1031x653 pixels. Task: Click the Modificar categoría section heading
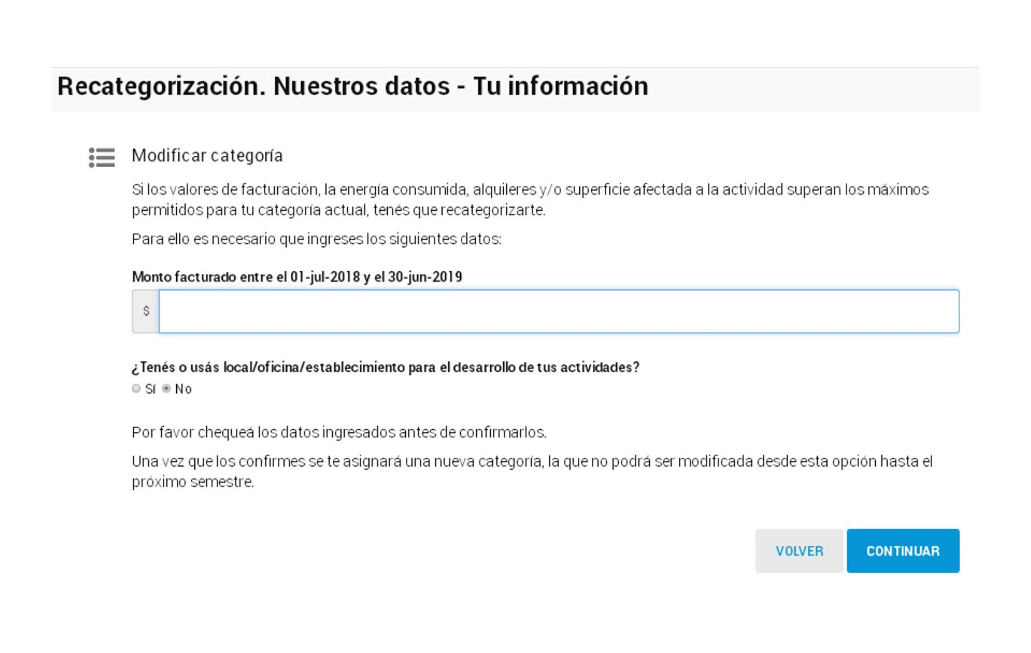click(x=207, y=155)
